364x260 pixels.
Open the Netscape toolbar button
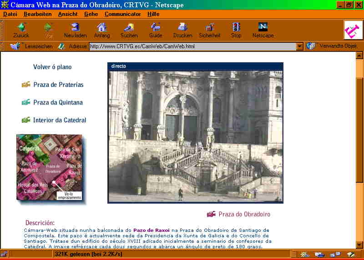[263, 30]
